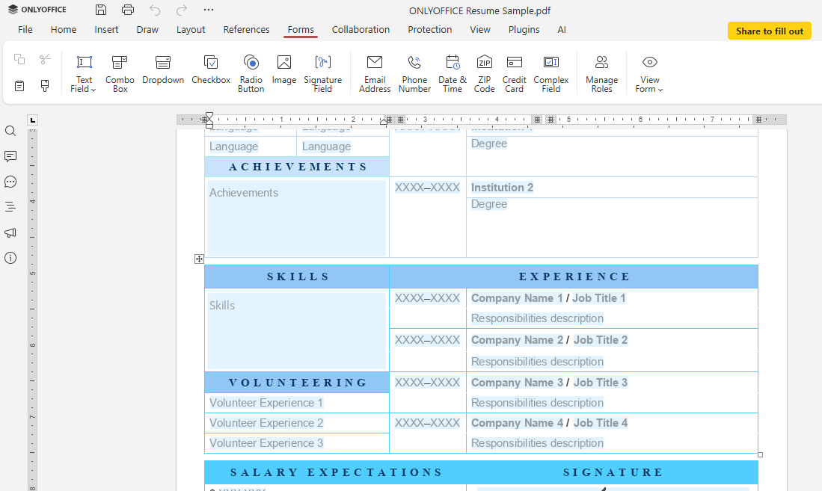
Task: Insert an Email Address field
Action: pos(374,72)
